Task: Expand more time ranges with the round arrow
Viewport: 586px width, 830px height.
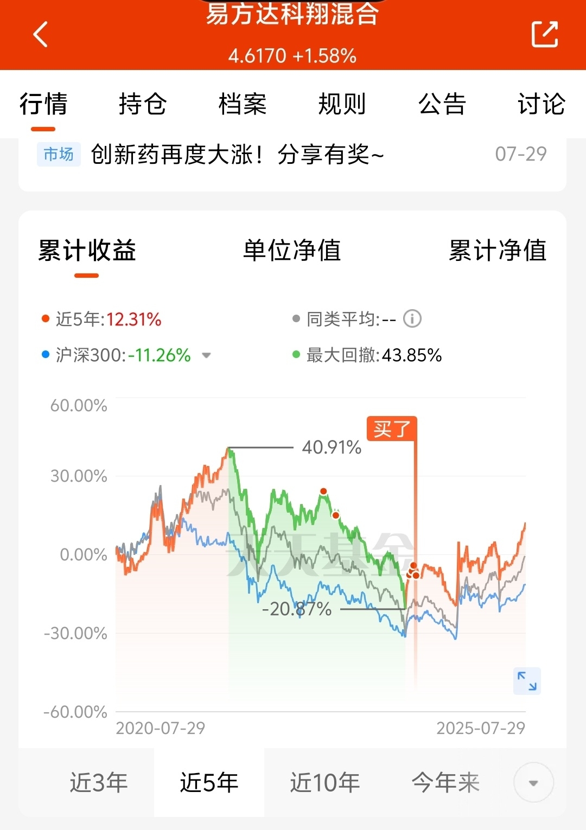Action: tap(533, 783)
